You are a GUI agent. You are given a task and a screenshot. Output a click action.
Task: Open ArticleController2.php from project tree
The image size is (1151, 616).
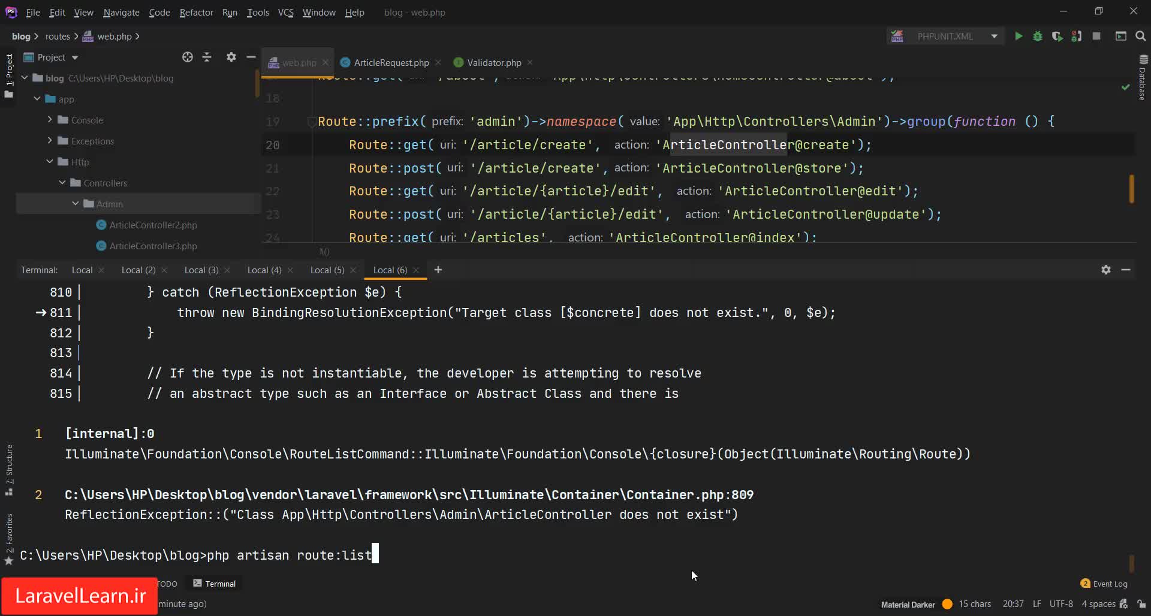153,225
